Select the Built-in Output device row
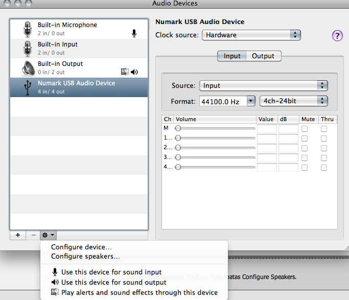 click(x=79, y=68)
